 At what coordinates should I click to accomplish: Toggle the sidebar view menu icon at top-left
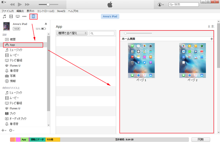point(4,2)
